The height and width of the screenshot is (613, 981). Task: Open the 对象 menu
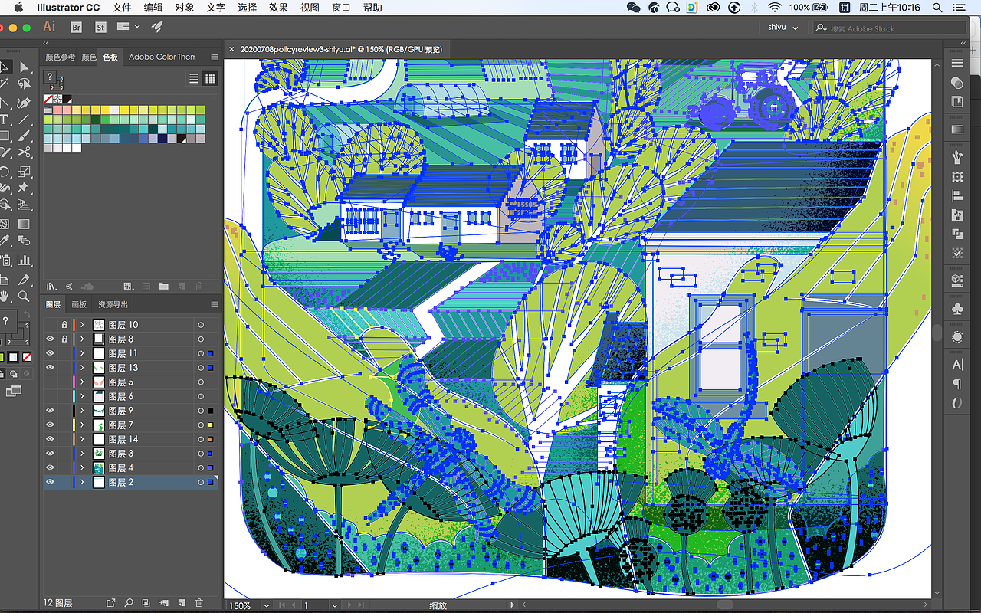tap(185, 8)
